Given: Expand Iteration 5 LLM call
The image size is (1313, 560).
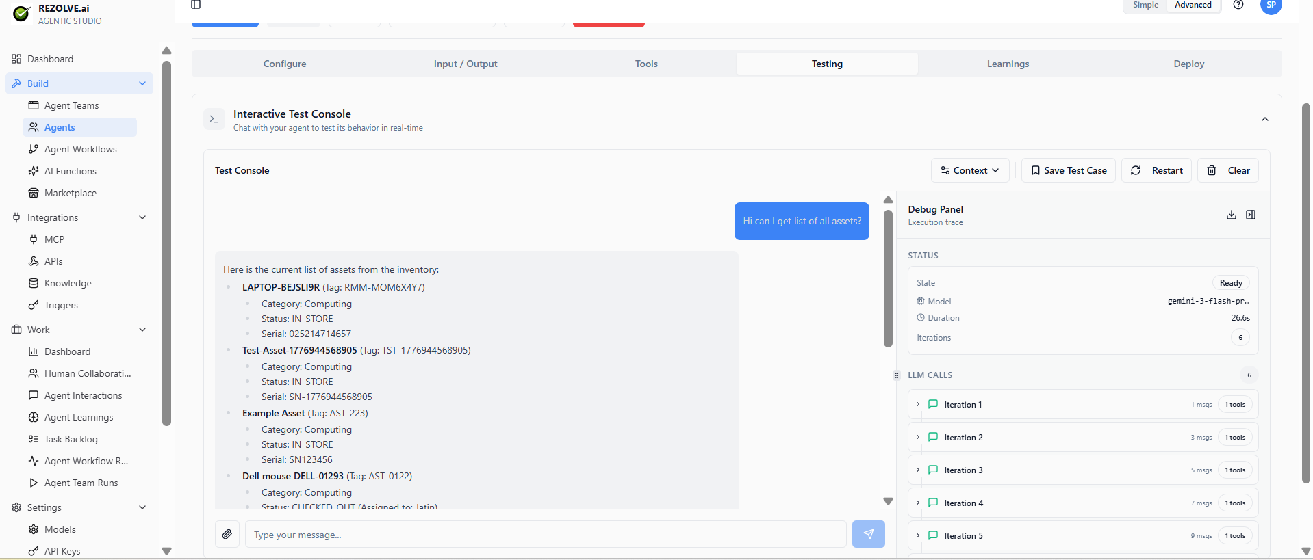Looking at the screenshot, I should click(x=1083, y=536).
